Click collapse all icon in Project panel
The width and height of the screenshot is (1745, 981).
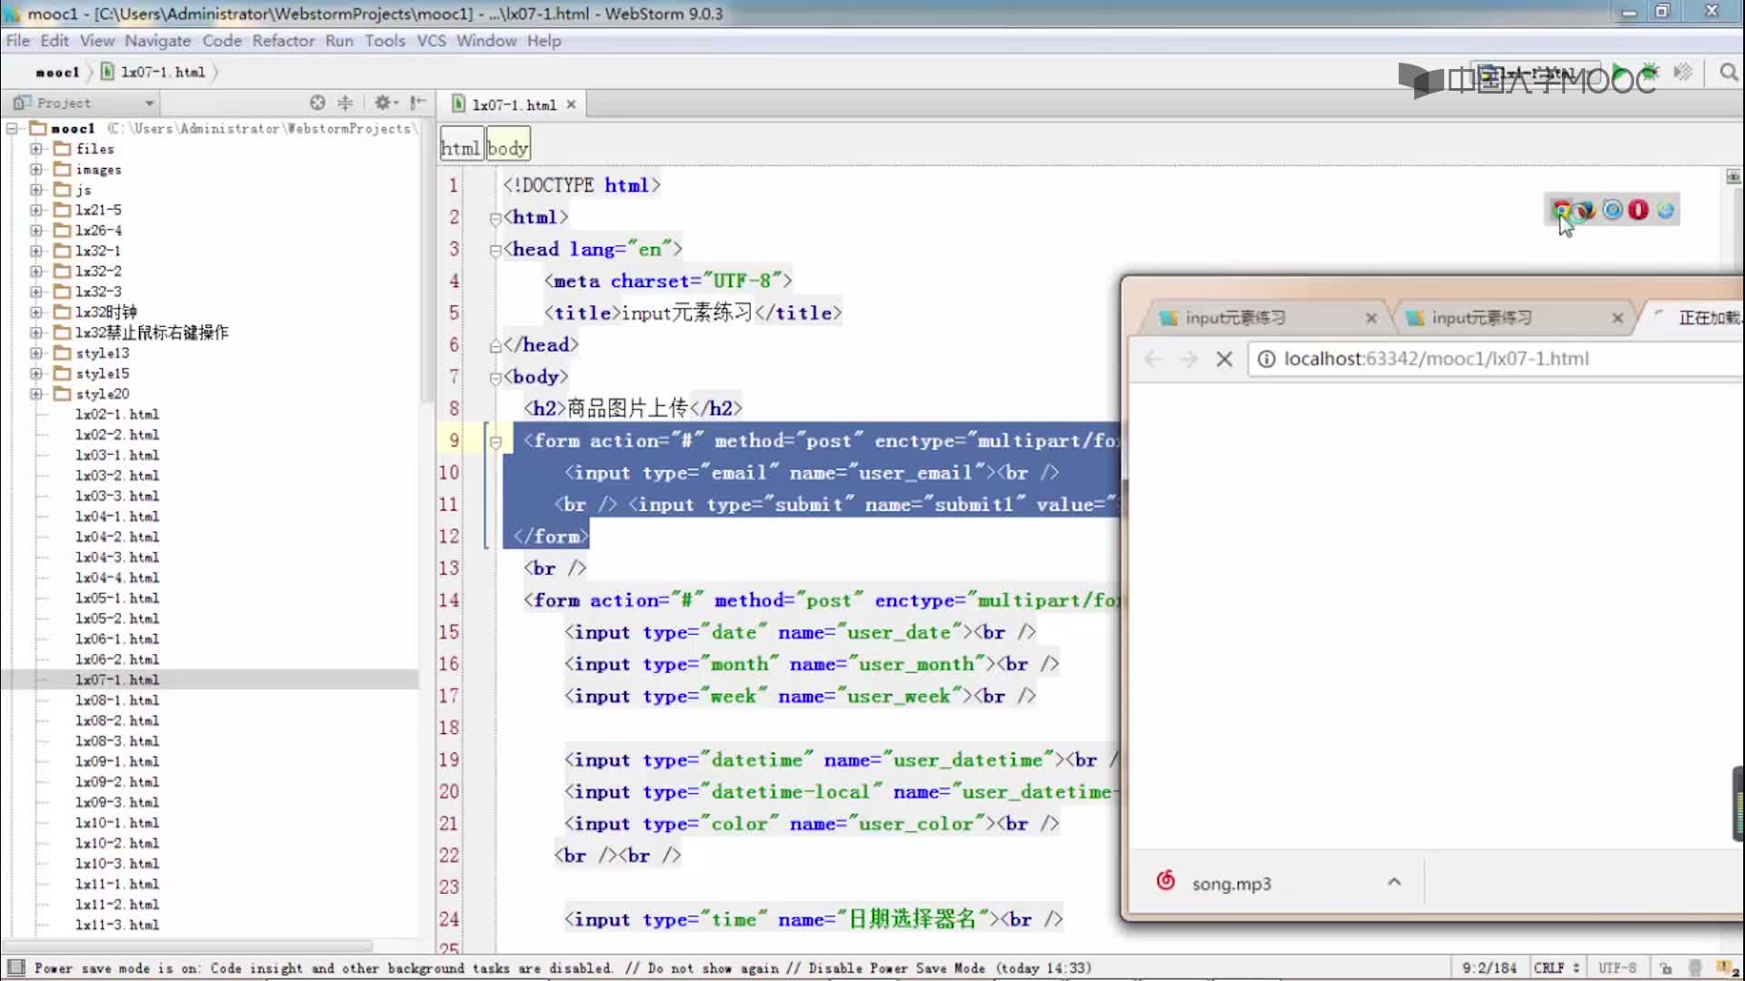click(x=345, y=103)
